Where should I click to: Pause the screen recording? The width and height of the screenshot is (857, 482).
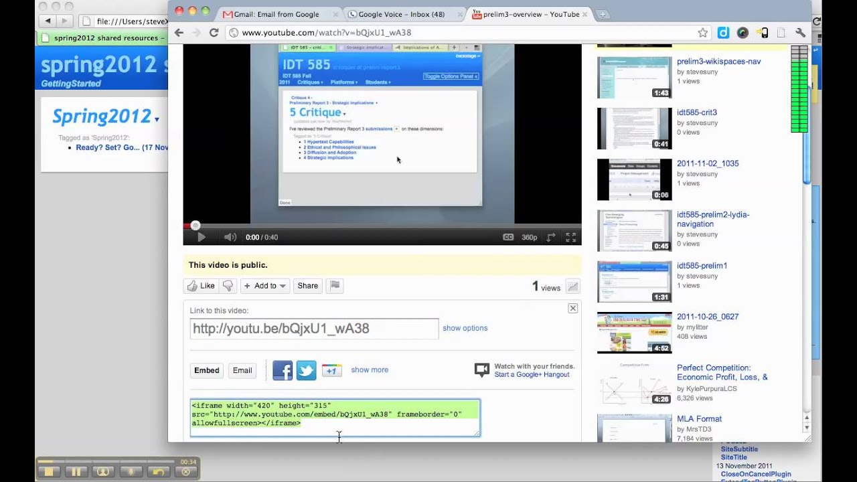[76, 471]
